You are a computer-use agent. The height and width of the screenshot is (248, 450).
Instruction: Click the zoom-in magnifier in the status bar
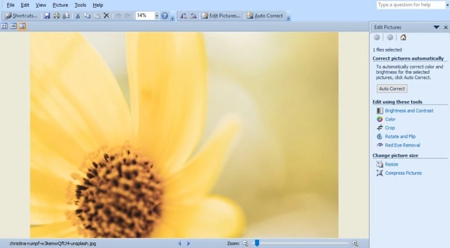(355, 243)
